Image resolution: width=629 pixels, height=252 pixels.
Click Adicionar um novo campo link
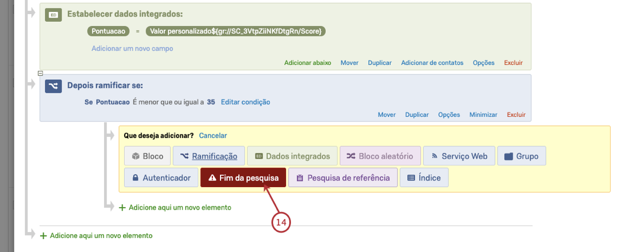tap(132, 48)
